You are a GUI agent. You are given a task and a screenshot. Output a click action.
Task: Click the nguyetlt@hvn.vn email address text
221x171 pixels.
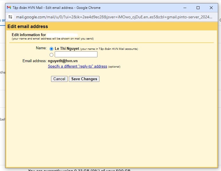click(x=63, y=61)
